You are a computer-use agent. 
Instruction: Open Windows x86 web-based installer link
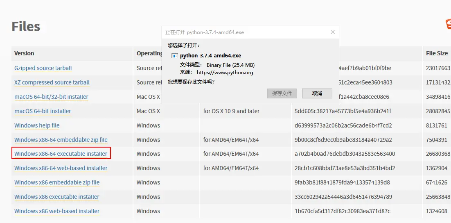pyautogui.click(x=57, y=211)
